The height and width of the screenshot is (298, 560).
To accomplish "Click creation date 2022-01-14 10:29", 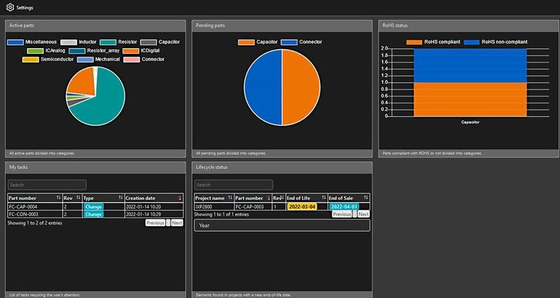I will [143, 214].
